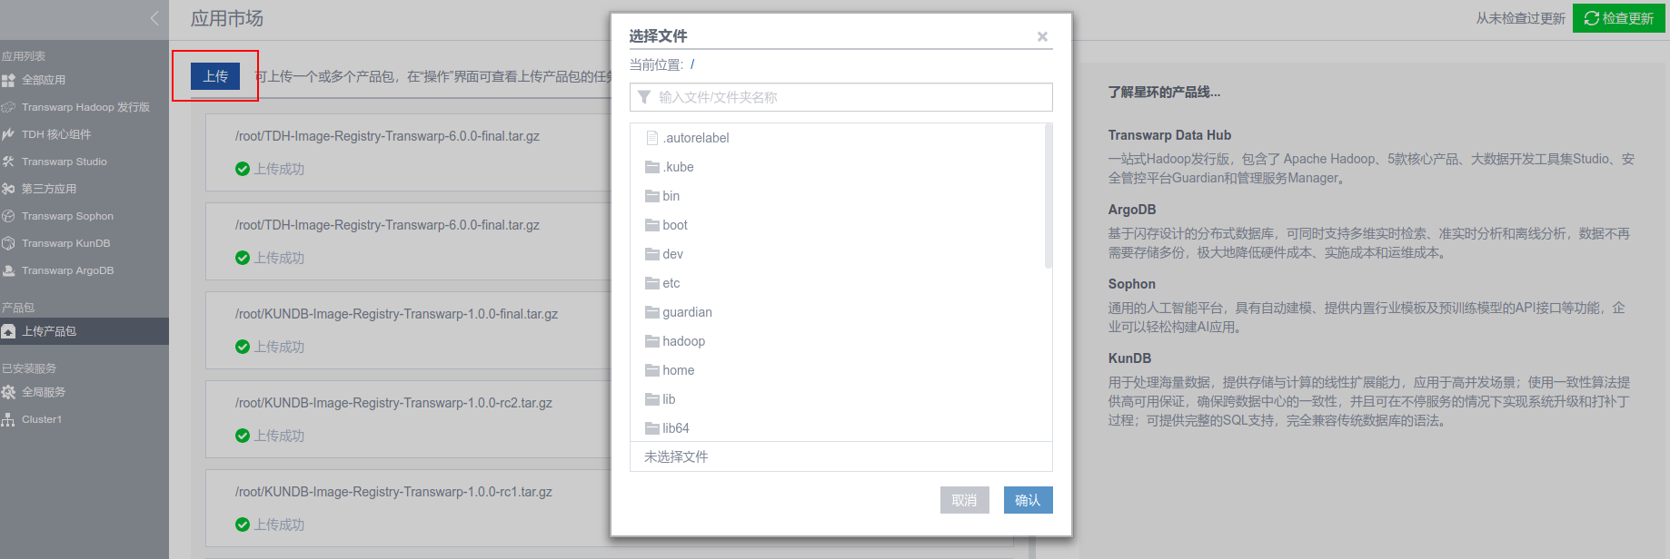
Task: Click the 上传产品包 upload icon
Action: [x=8, y=331]
